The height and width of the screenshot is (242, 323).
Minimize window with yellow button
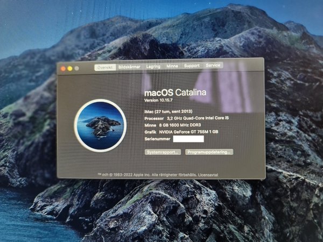(x=70, y=68)
